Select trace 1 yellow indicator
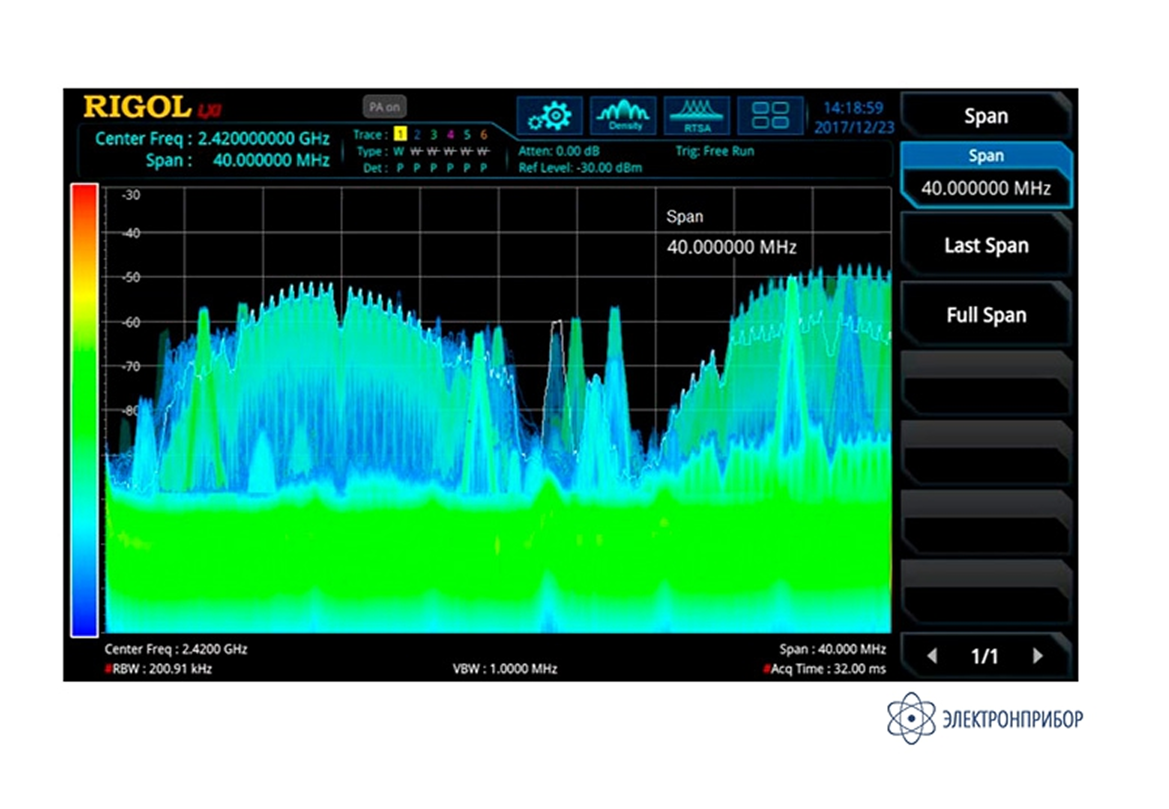The image size is (1169, 809). (x=400, y=134)
